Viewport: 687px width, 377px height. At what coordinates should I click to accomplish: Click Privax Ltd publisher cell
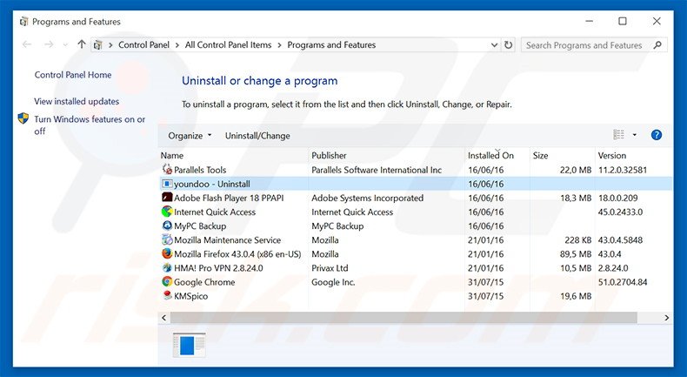(330, 268)
